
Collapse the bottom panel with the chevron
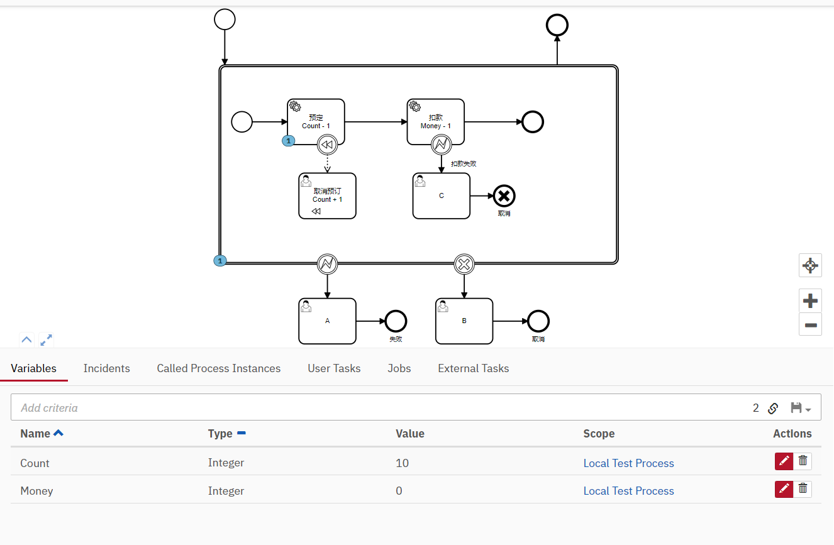26,339
